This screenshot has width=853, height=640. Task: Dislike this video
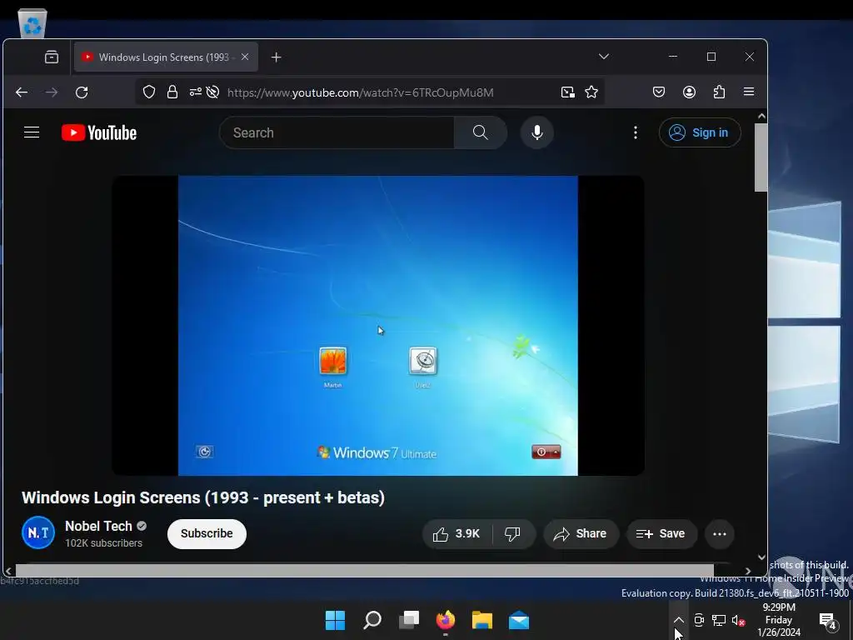[x=512, y=534]
